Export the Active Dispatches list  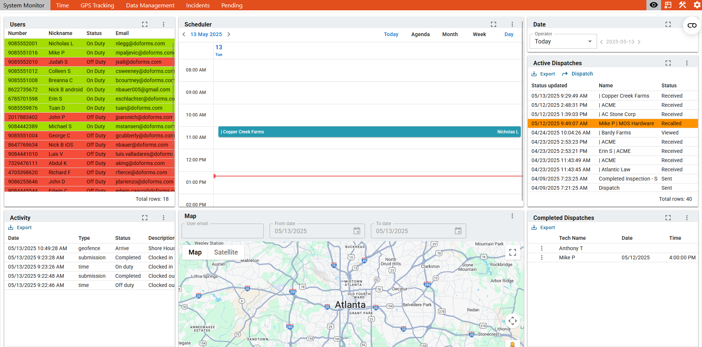[543, 74]
